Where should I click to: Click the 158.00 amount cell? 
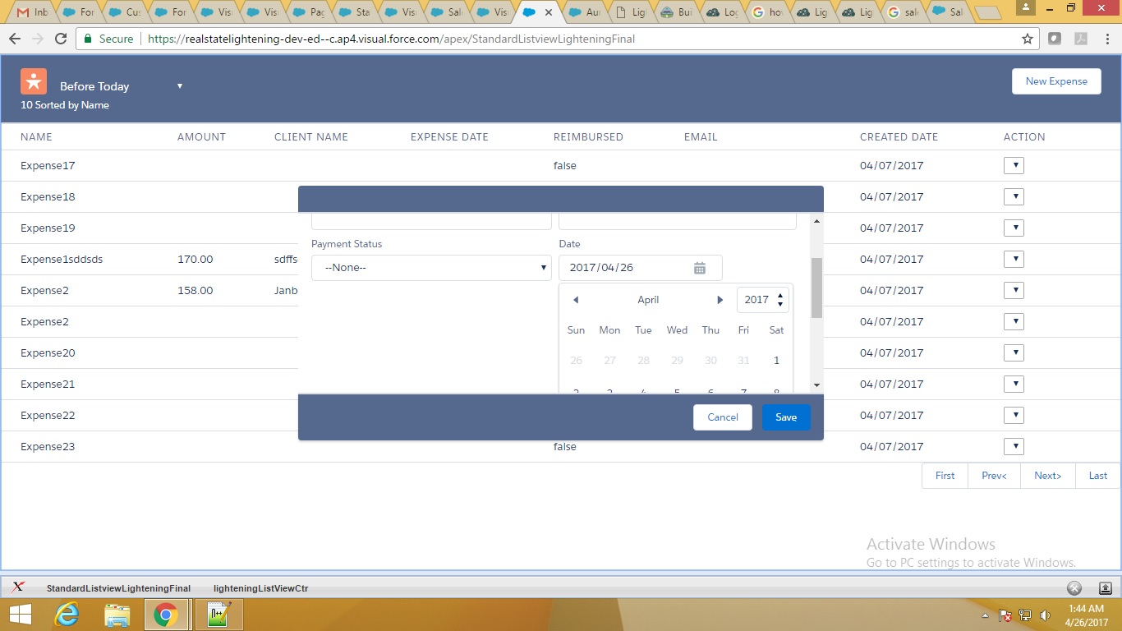tap(195, 291)
